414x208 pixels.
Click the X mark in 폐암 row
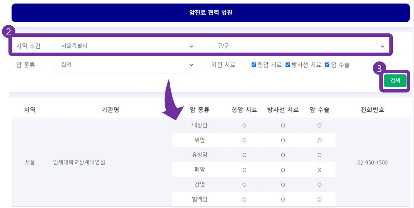pos(319,170)
